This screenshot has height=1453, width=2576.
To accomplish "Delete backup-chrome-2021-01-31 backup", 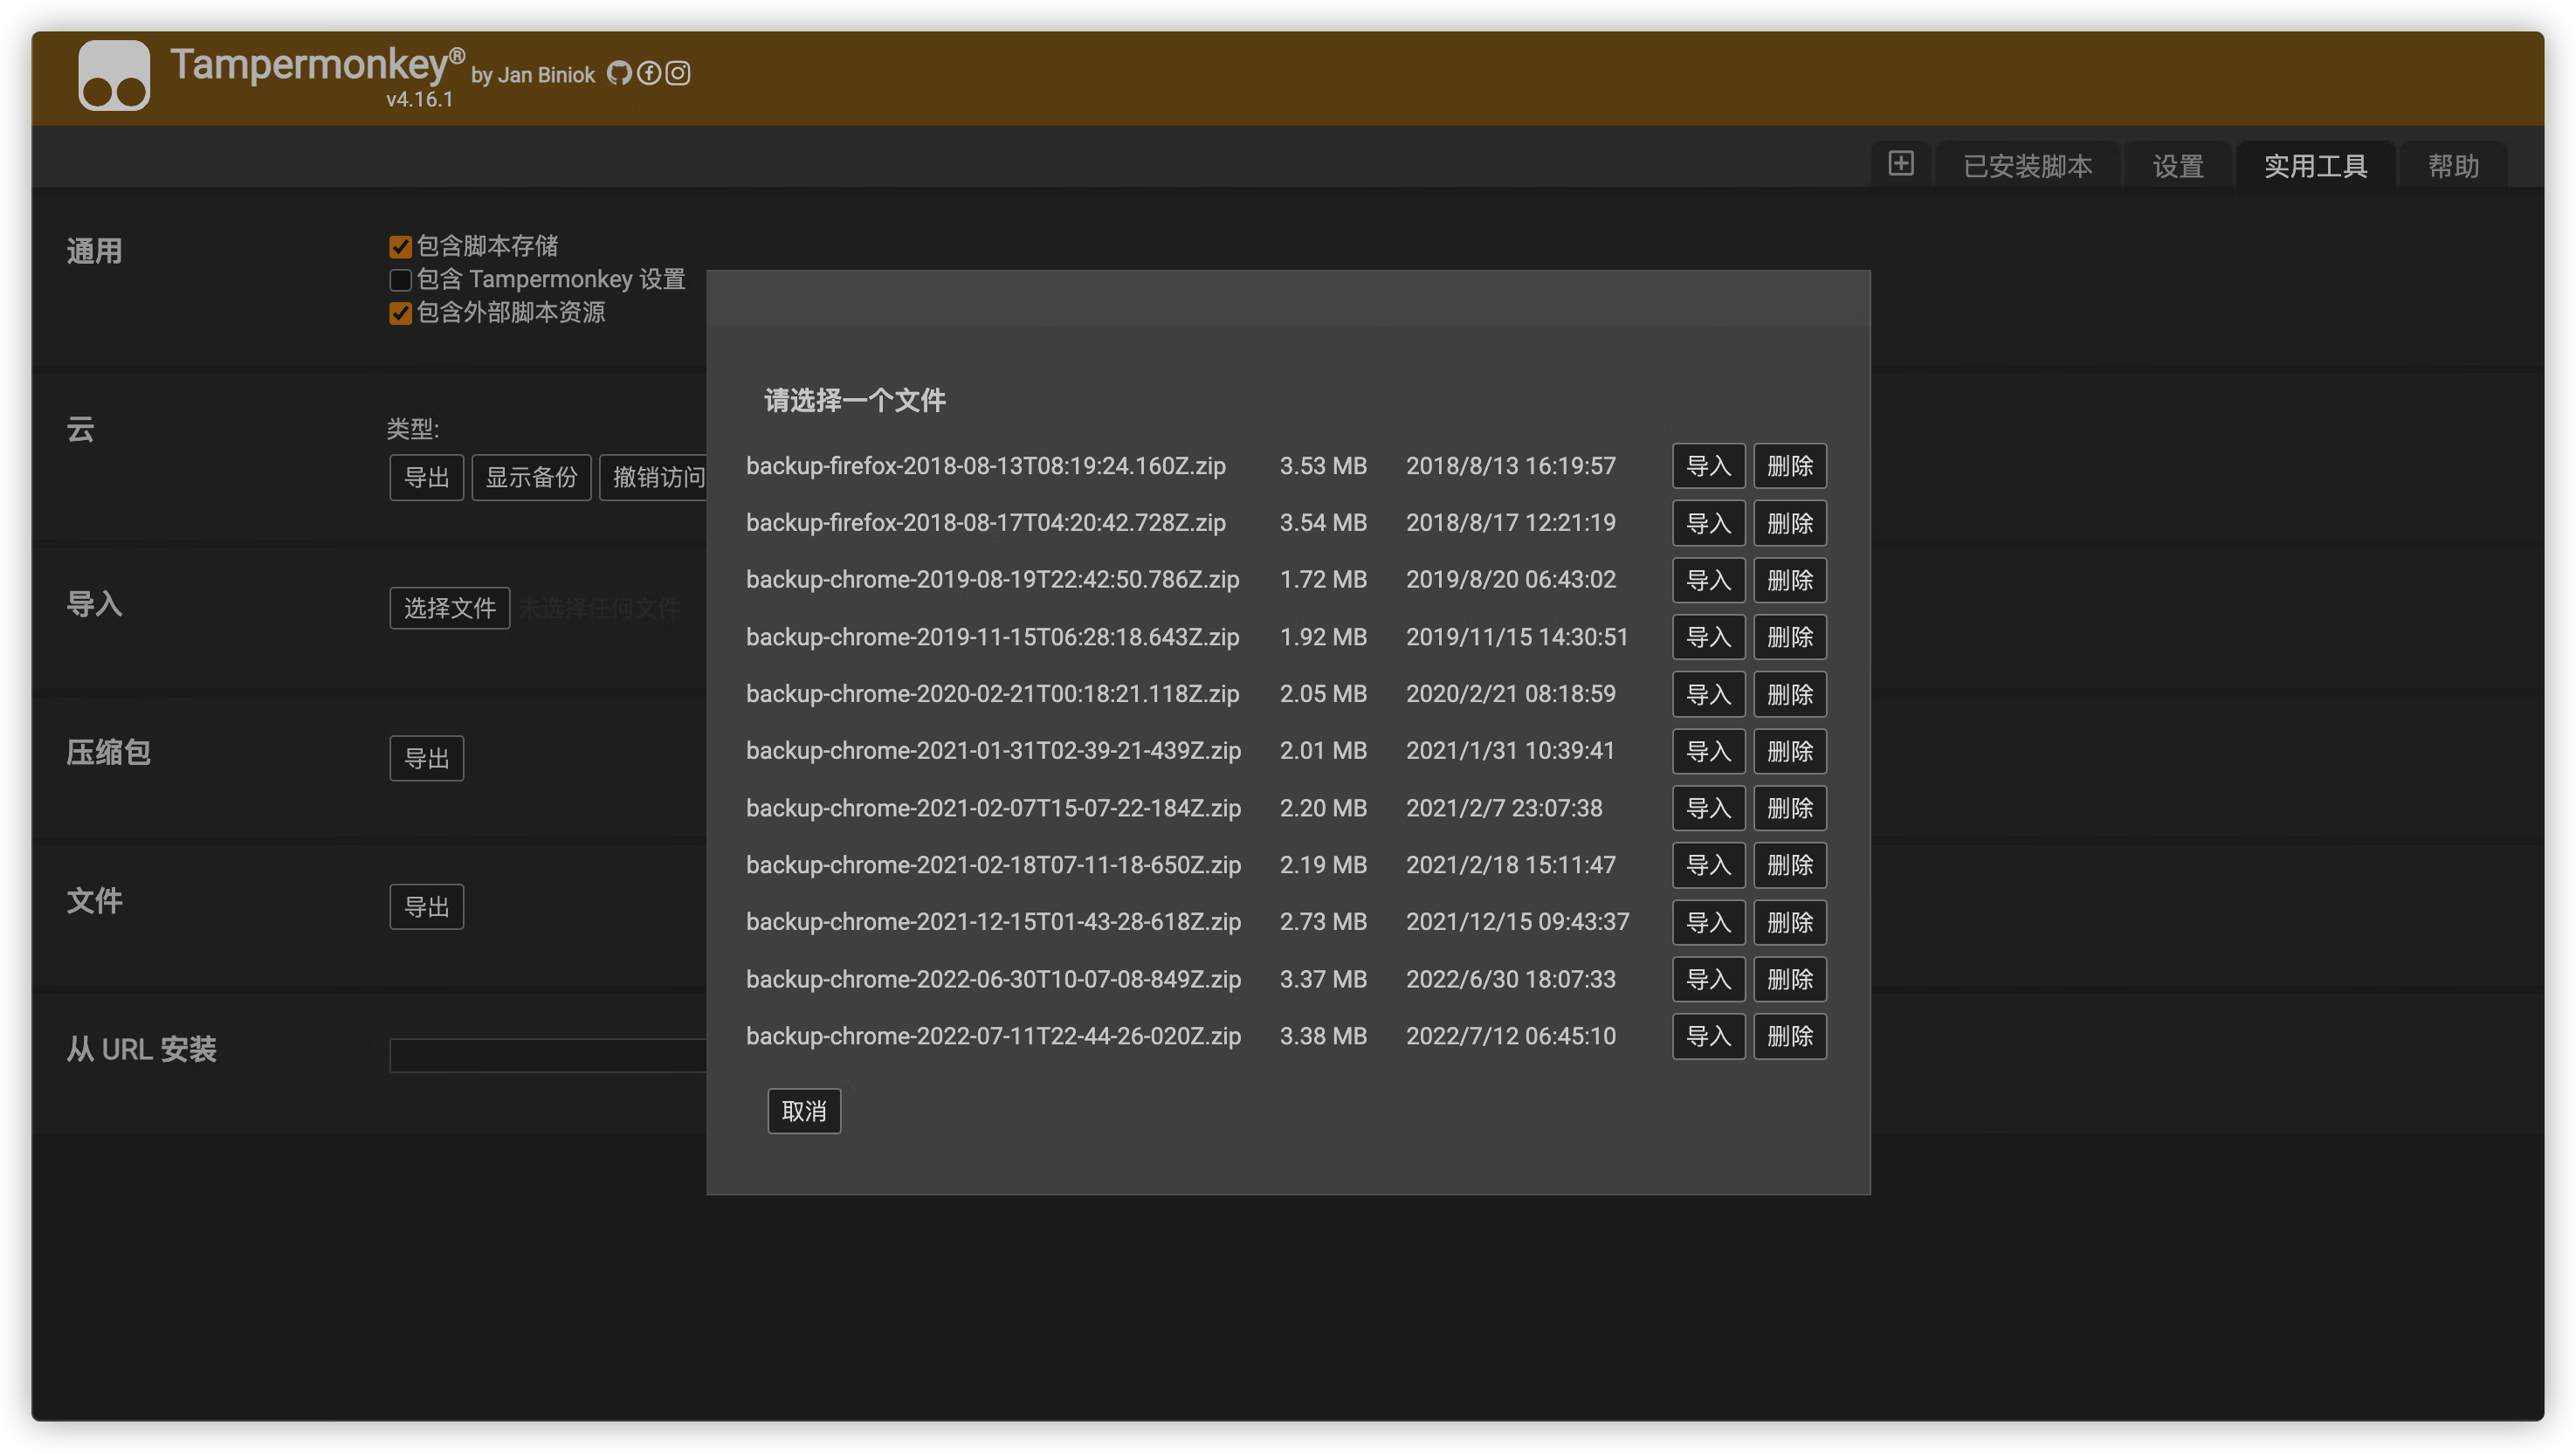I will 1790,751.
